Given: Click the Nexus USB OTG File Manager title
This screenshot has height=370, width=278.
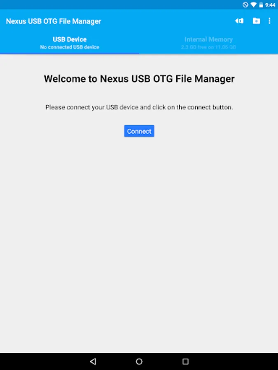Looking at the screenshot, I should (x=54, y=21).
